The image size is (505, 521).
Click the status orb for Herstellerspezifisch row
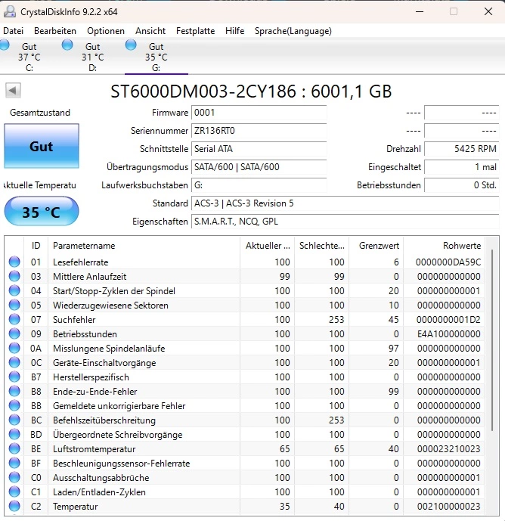tap(14, 377)
